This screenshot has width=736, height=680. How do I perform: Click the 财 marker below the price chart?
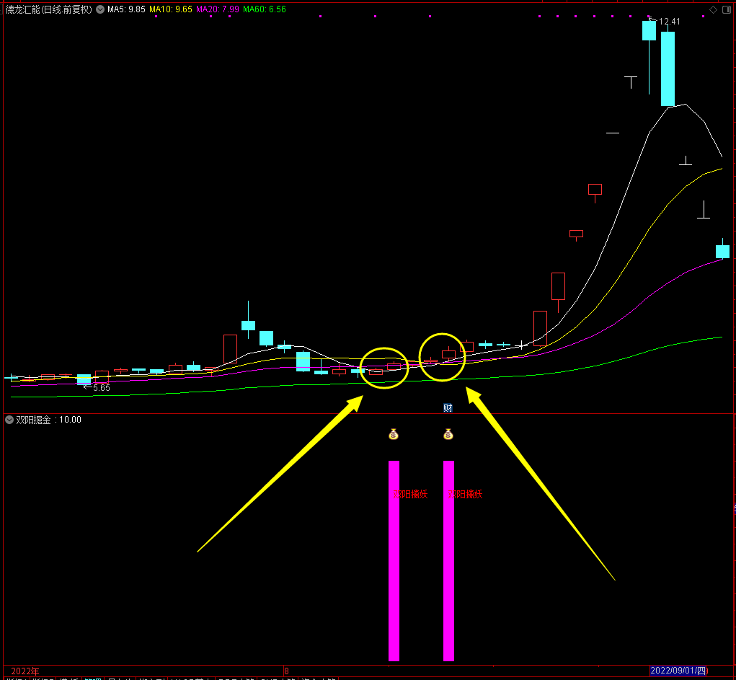pos(448,407)
